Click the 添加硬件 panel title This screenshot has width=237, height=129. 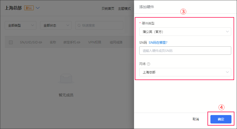tap(147, 7)
